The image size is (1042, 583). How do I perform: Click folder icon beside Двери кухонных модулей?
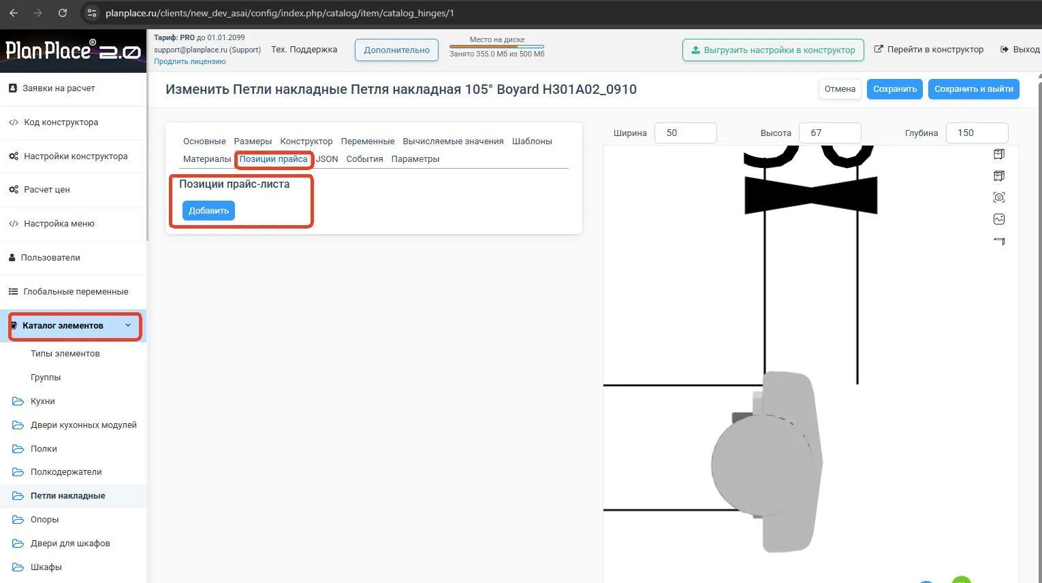[x=18, y=425]
